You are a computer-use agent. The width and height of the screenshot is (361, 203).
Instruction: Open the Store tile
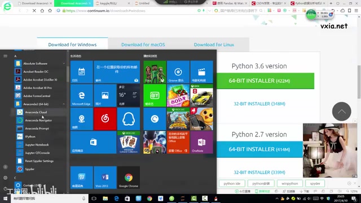click(x=93, y=142)
